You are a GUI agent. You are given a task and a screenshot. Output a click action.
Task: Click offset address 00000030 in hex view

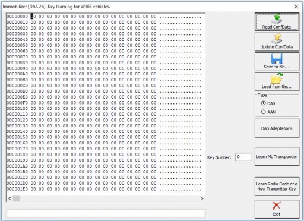click(x=17, y=34)
